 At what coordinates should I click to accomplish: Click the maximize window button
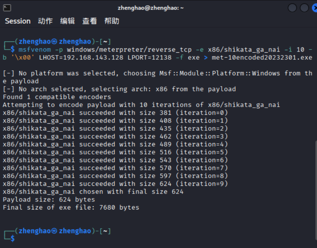click(x=304, y=8)
